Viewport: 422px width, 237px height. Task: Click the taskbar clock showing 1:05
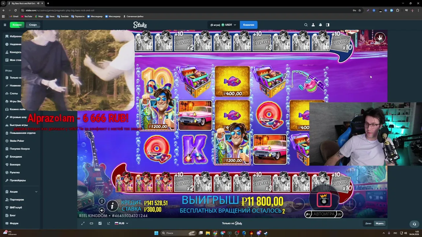click(414, 233)
